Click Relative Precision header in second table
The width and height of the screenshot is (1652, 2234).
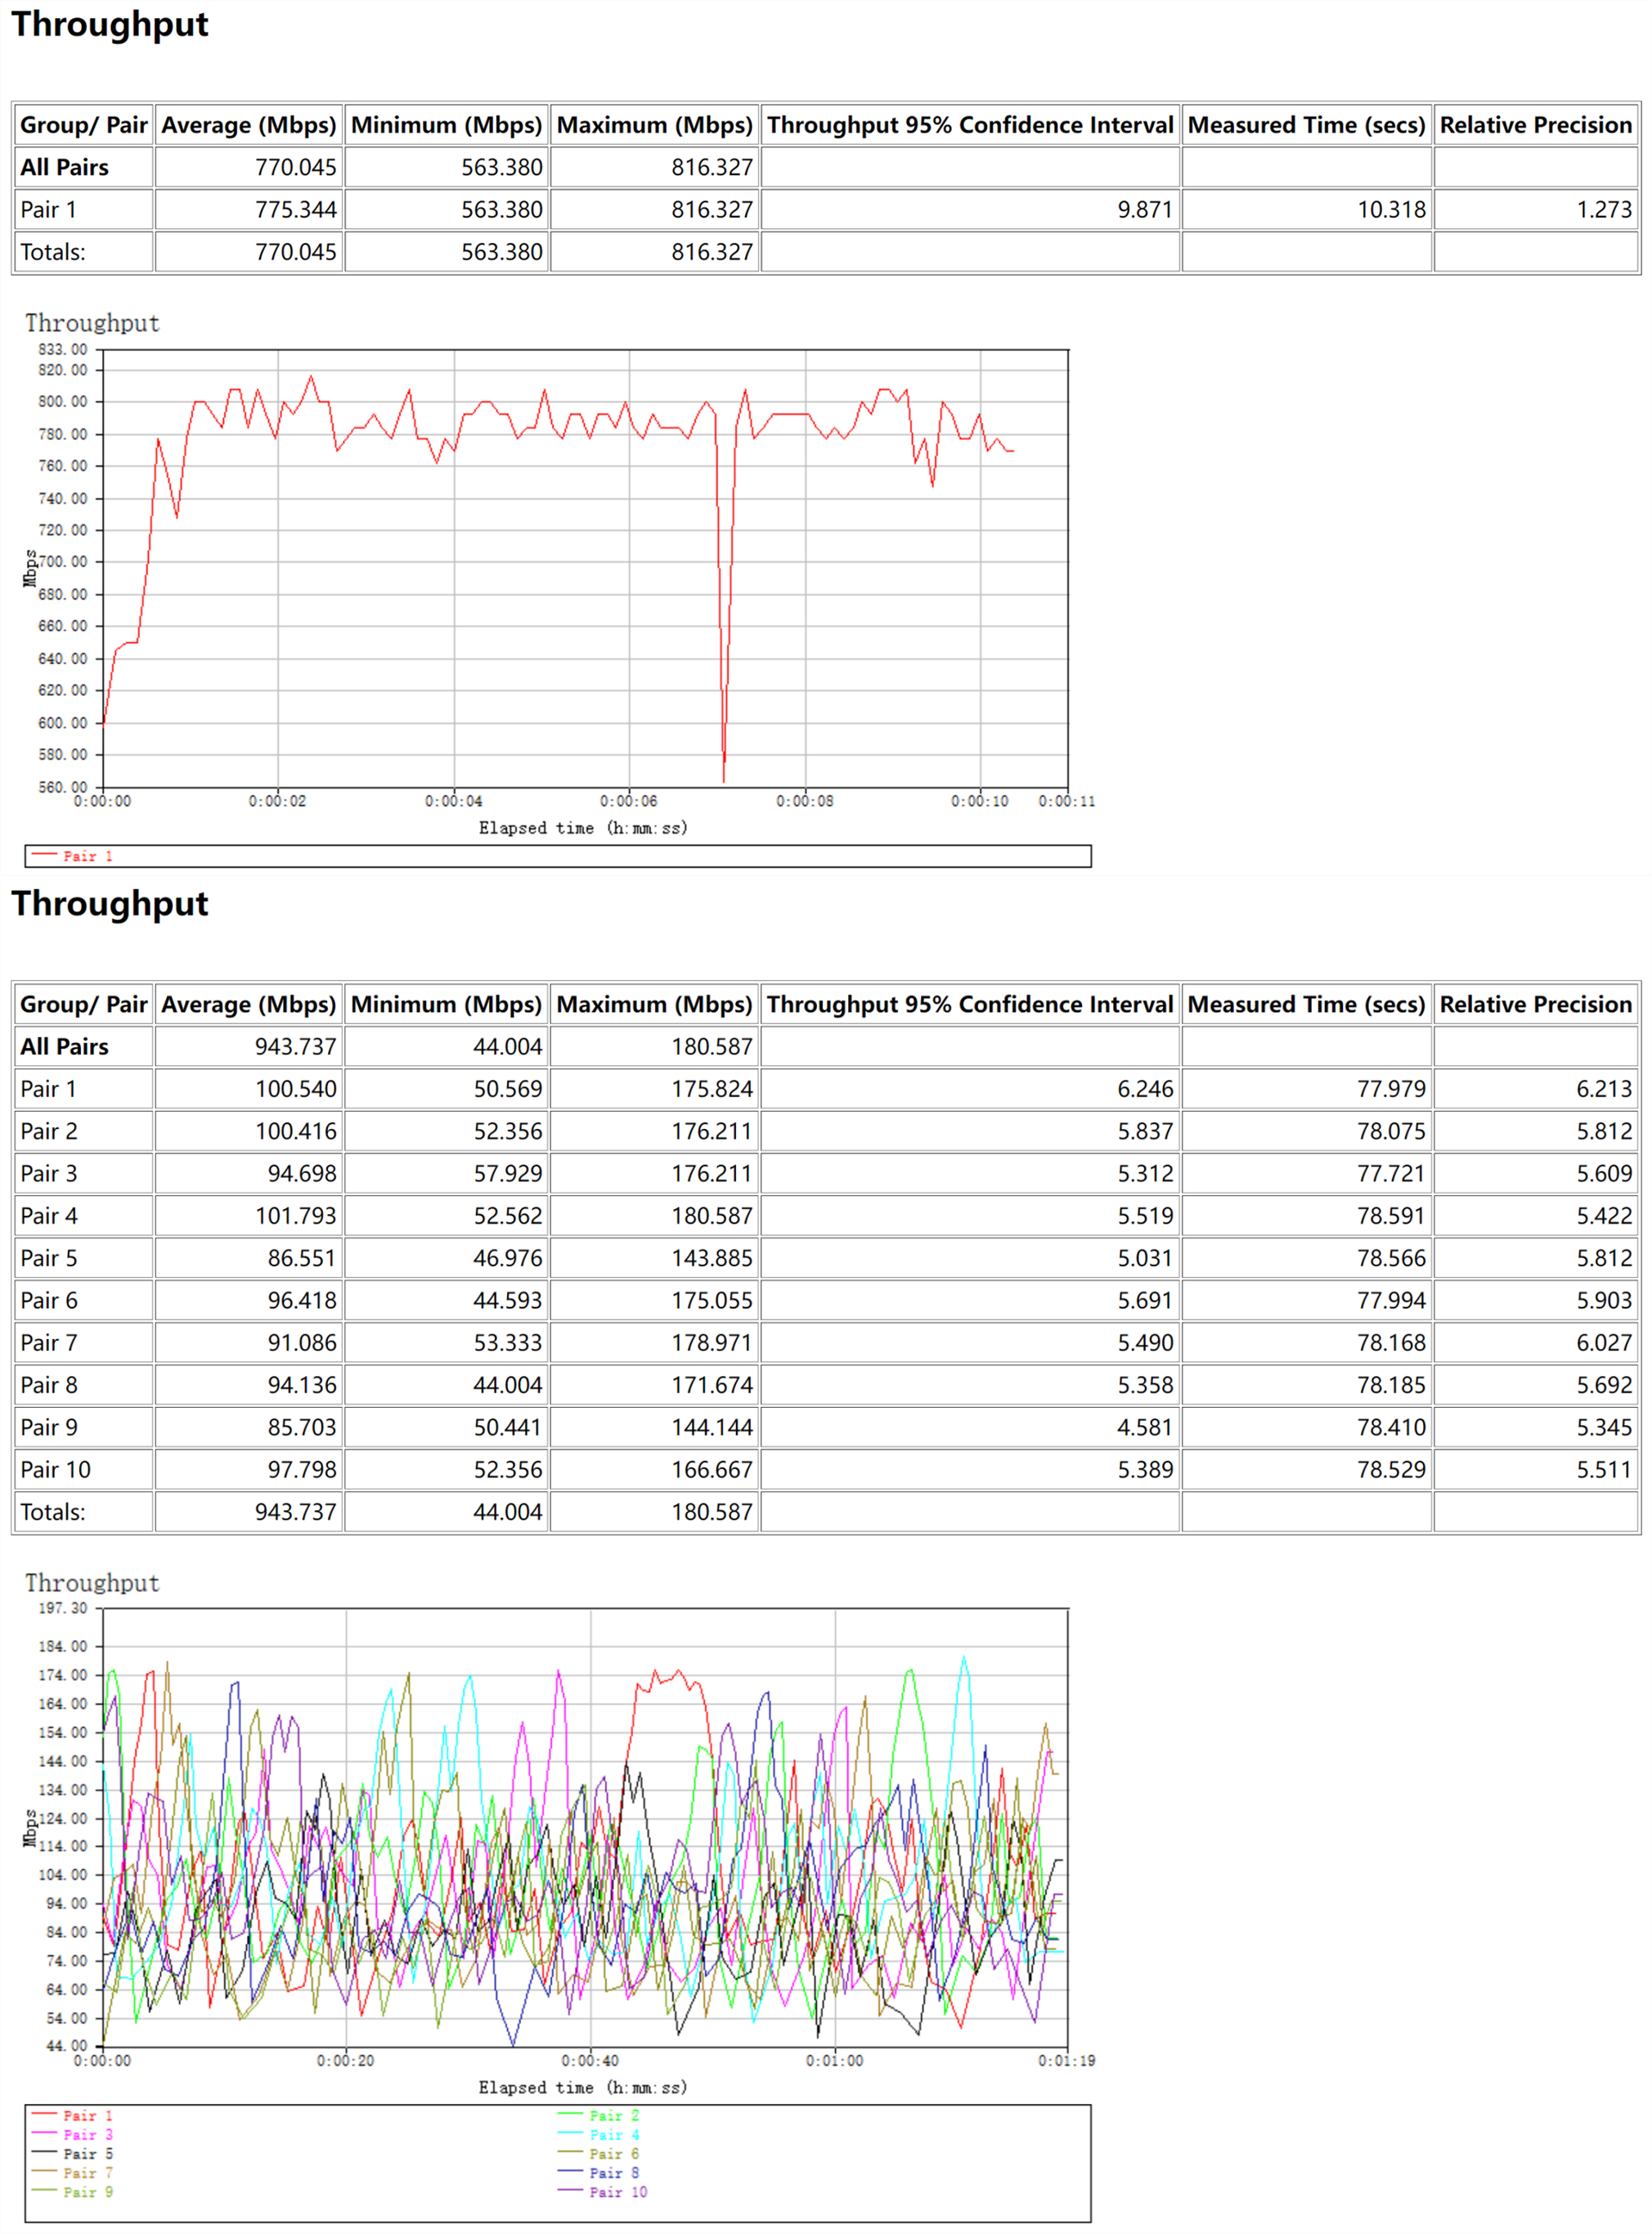(x=1535, y=1004)
